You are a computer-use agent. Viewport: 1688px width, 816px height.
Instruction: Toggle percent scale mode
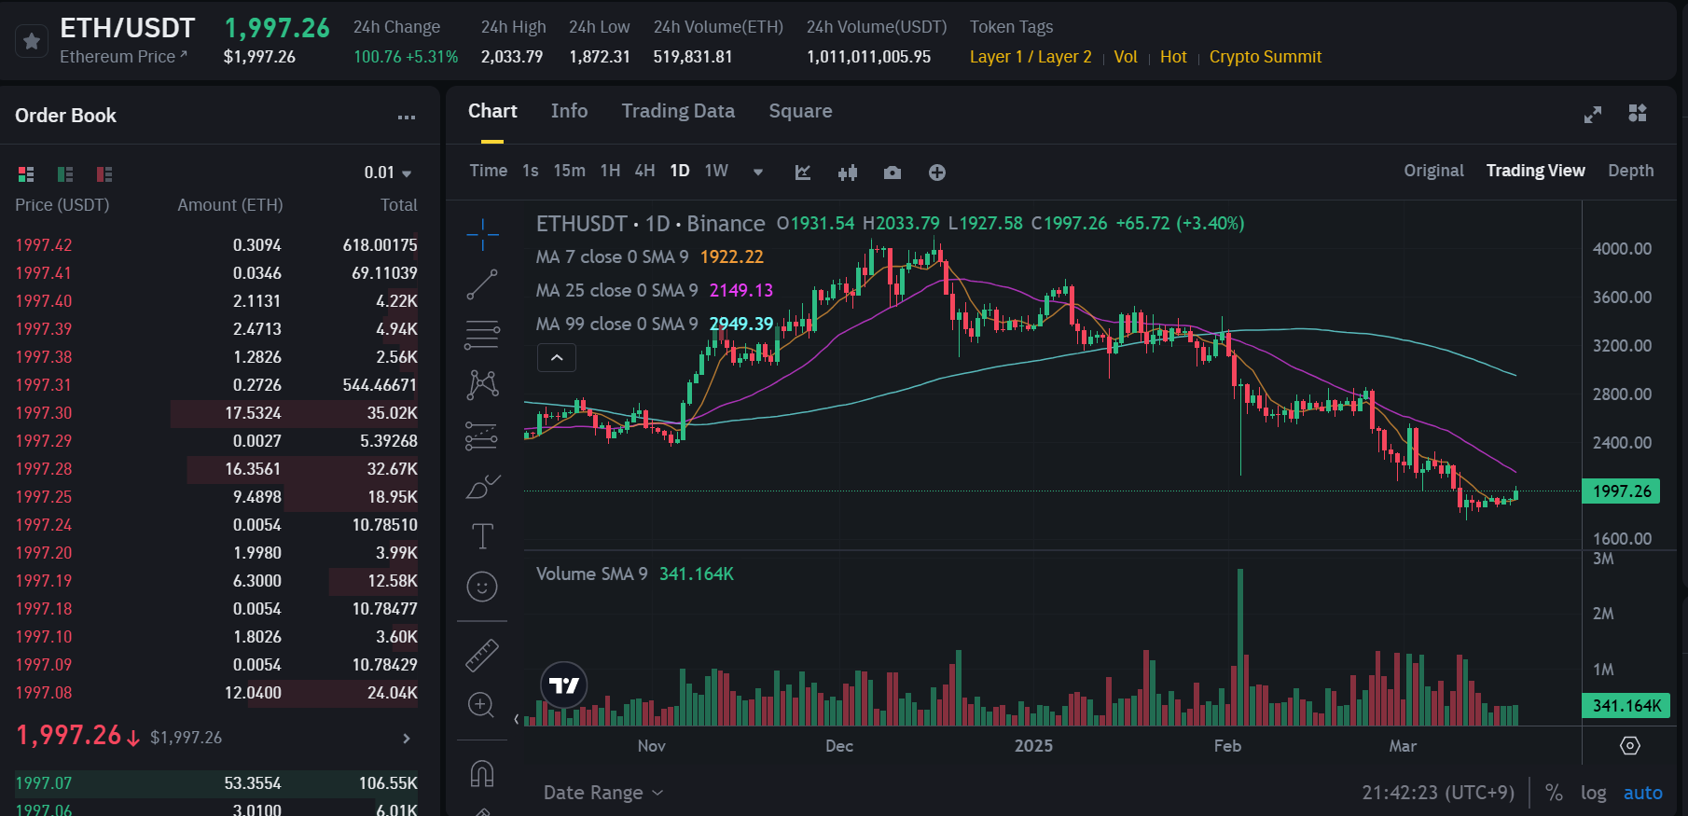click(x=1554, y=793)
